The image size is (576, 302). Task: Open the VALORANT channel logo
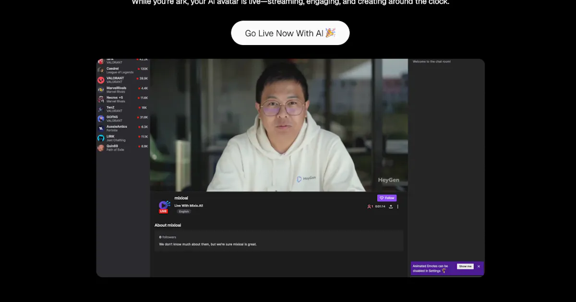tap(101, 80)
